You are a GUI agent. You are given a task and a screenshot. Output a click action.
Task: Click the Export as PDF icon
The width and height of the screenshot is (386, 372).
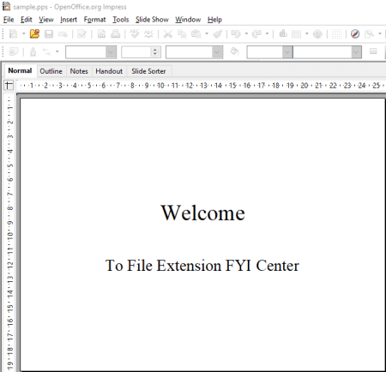[x=101, y=34]
